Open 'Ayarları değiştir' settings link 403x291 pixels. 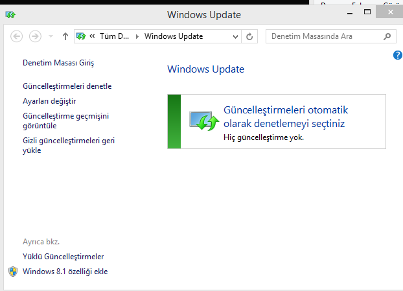[x=49, y=101]
